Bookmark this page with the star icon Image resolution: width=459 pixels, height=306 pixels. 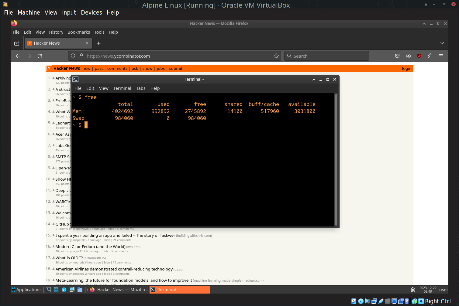276,56
